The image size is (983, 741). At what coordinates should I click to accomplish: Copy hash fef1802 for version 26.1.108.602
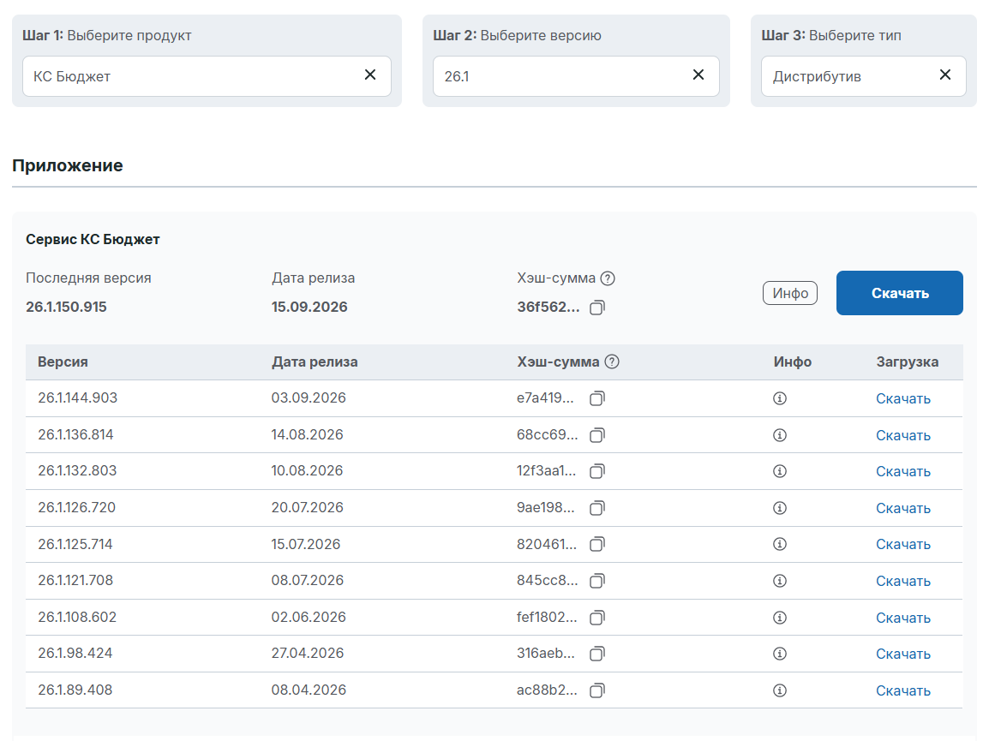click(x=597, y=618)
